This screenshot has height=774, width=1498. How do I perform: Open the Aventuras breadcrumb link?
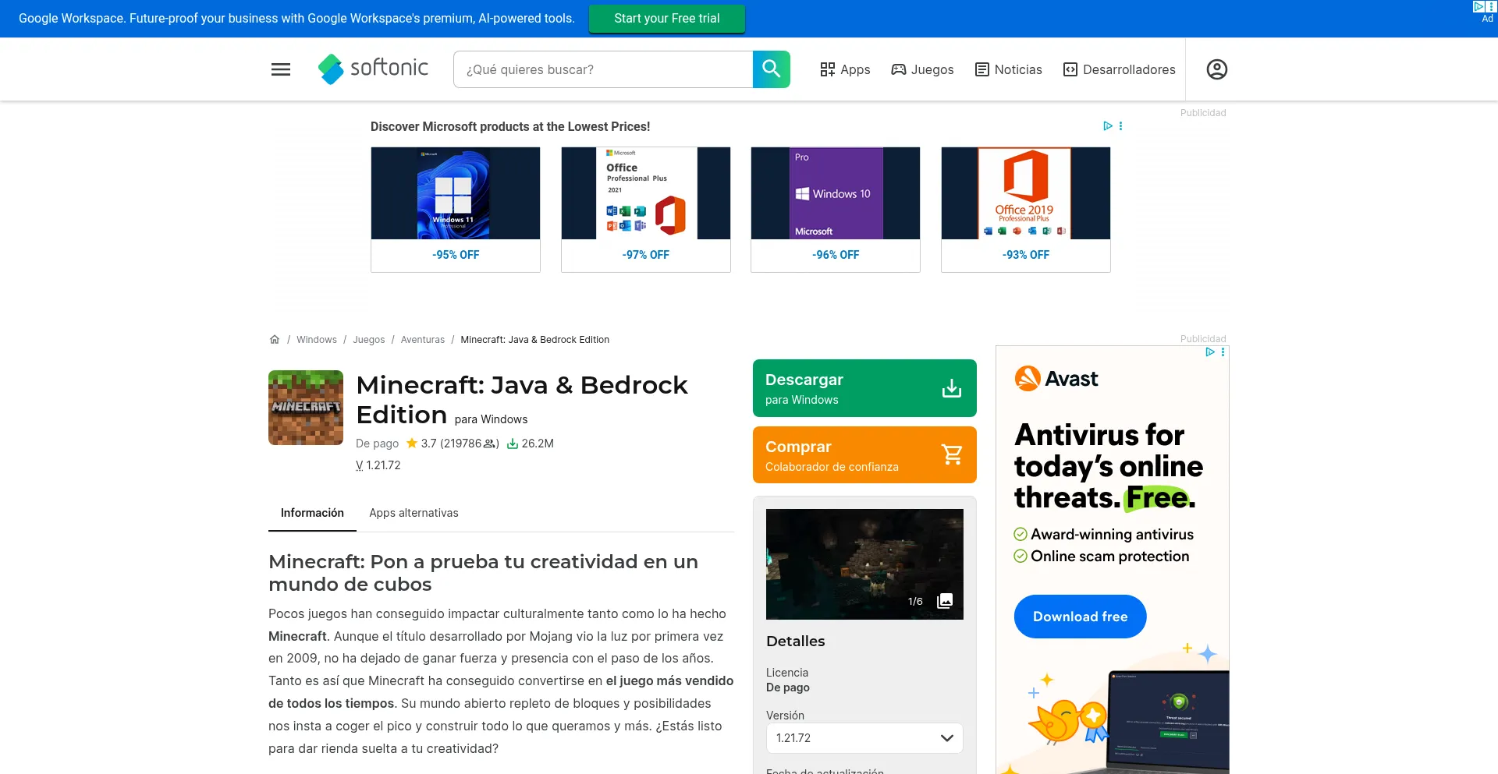coord(422,339)
